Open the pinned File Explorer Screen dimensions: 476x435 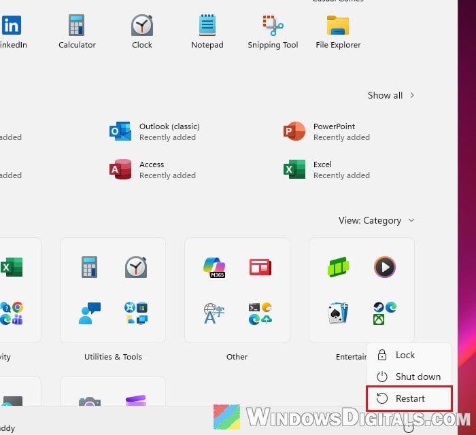(338, 31)
